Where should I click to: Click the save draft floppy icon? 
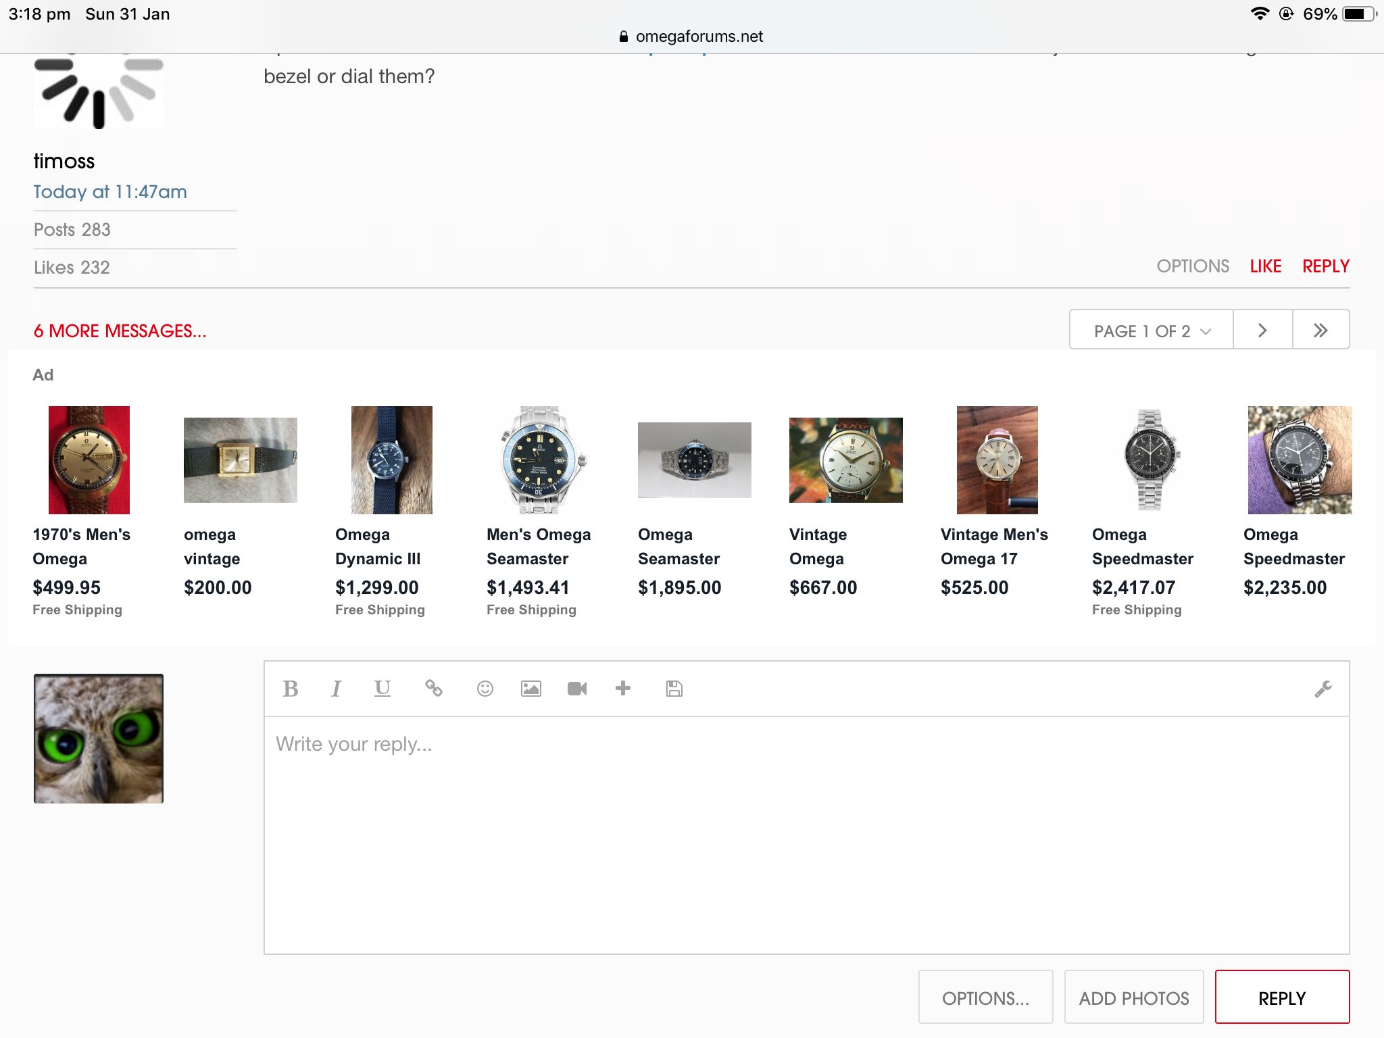[674, 689]
